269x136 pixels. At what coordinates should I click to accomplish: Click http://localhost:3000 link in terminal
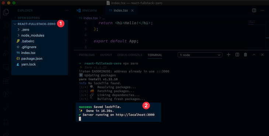[x=135, y=115]
